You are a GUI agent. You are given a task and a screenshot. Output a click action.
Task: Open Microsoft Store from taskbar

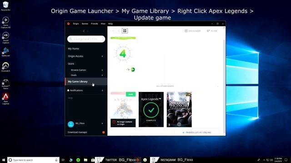[x=93, y=160]
